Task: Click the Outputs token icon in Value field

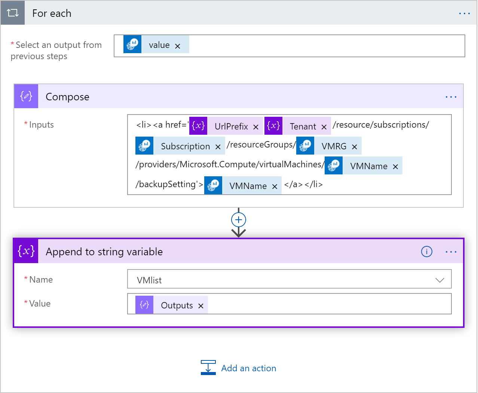Action: click(144, 304)
